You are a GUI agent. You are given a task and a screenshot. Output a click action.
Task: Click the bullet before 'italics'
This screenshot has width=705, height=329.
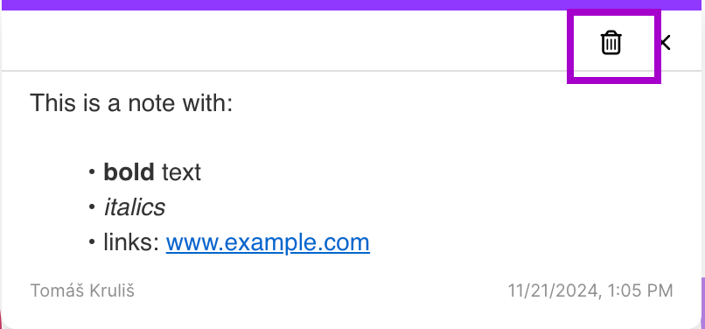(92, 207)
